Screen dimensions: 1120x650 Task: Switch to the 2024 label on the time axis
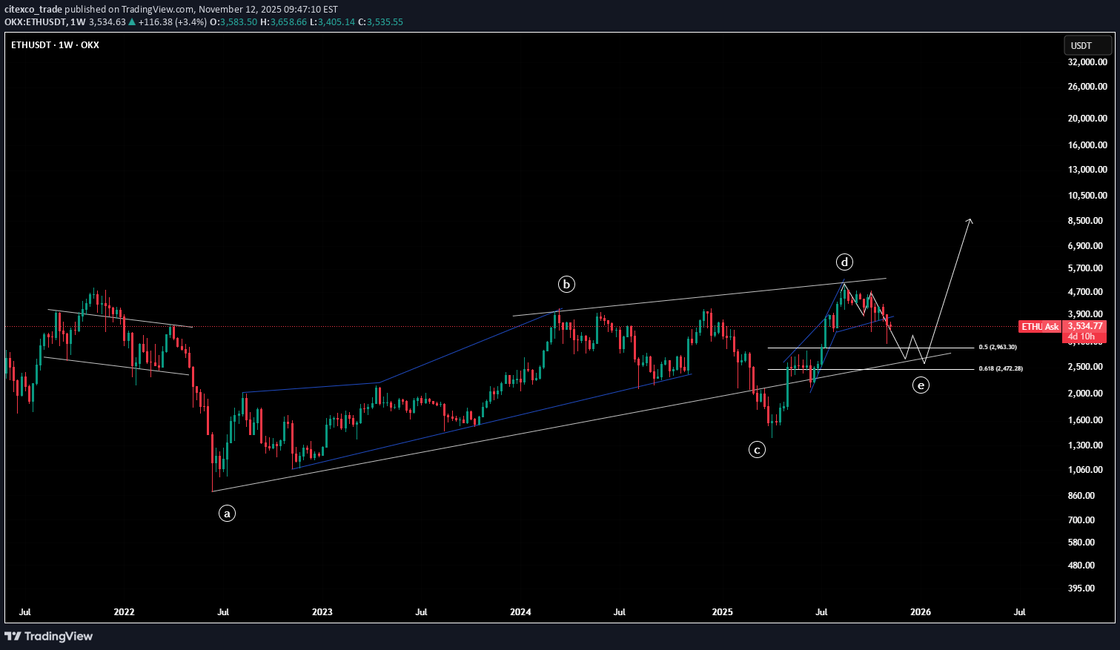pos(520,612)
